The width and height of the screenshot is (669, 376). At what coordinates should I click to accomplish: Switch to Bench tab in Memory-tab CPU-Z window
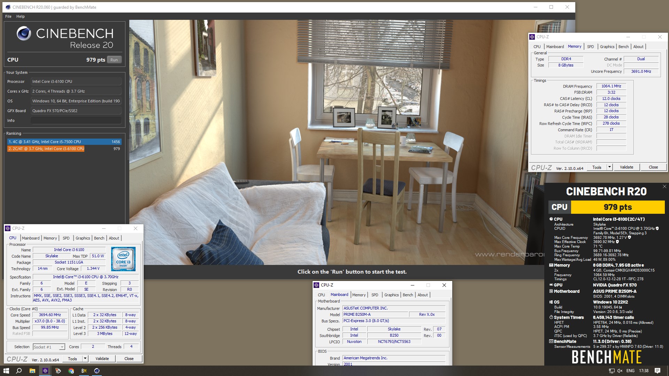(624, 47)
